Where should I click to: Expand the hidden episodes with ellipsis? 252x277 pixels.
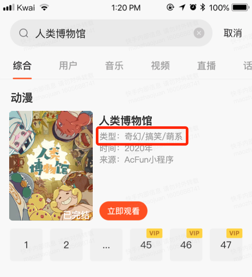pyautogui.click(x=106, y=245)
